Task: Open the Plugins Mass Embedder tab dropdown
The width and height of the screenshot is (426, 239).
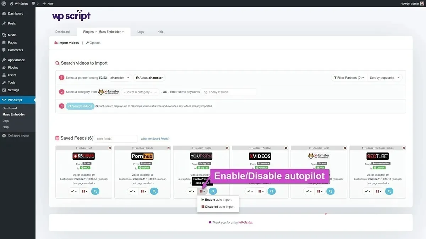Action: pyautogui.click(x=103, y=32)
